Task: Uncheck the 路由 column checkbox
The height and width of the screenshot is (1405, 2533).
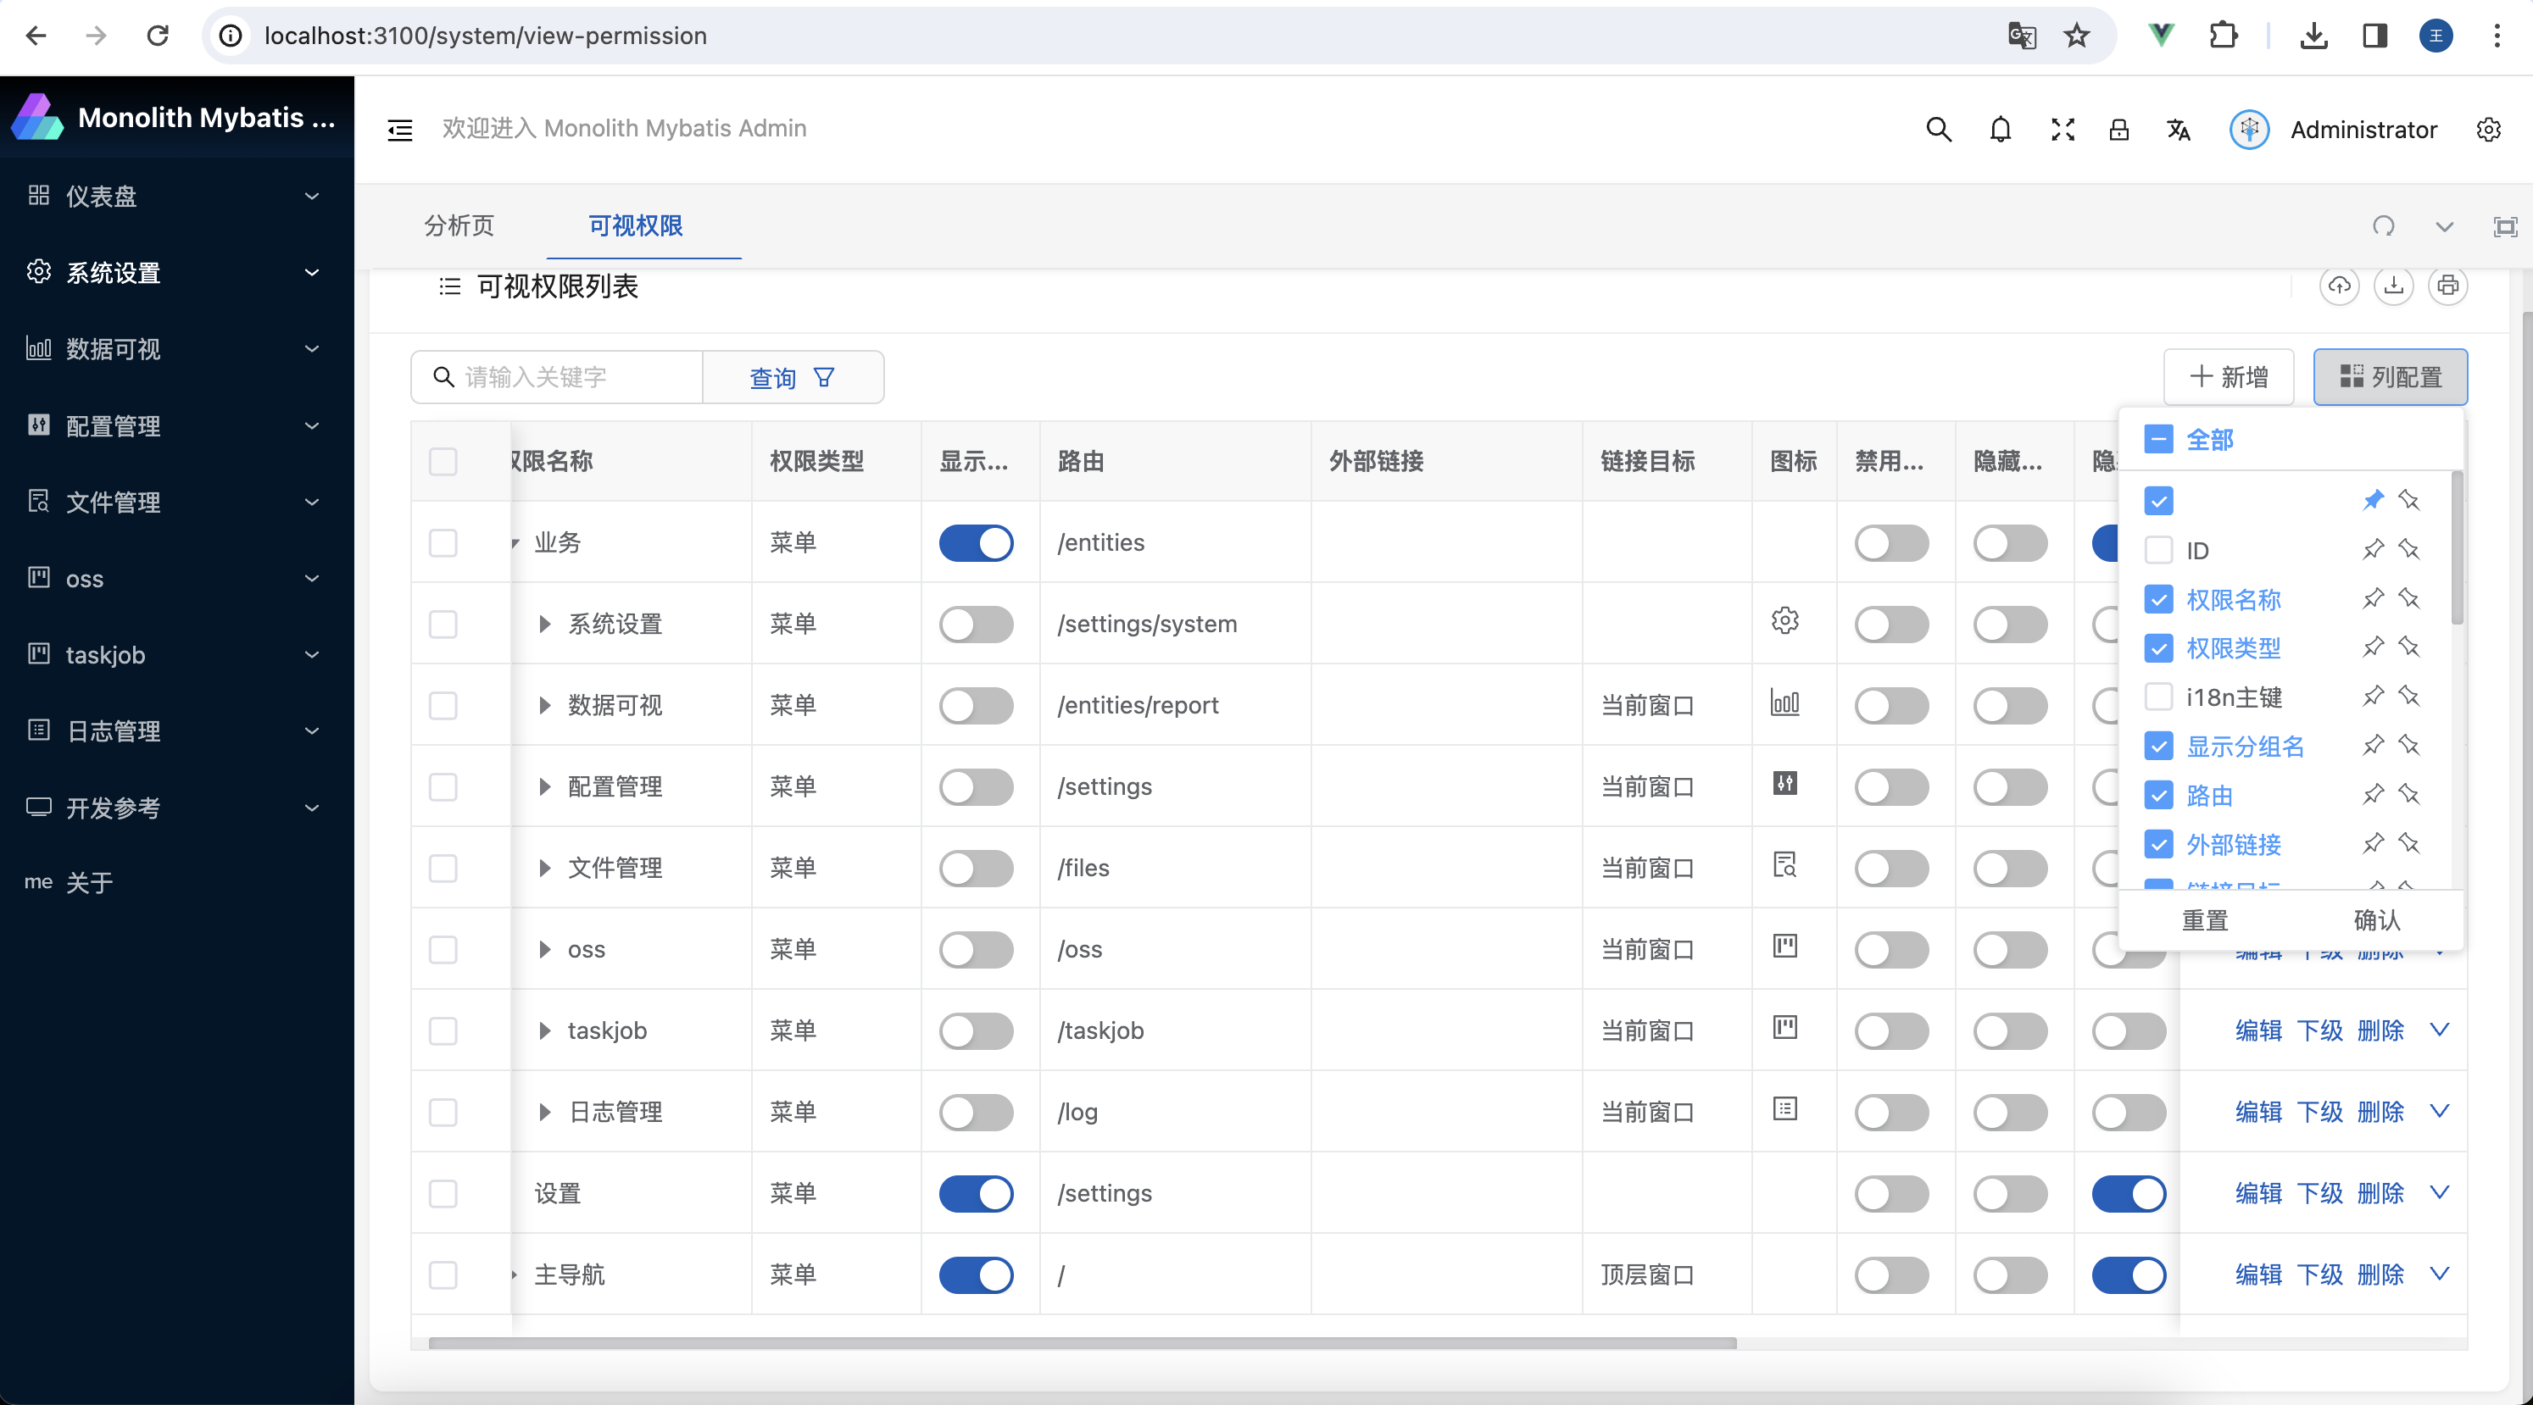Action: tap(2158, 796)
